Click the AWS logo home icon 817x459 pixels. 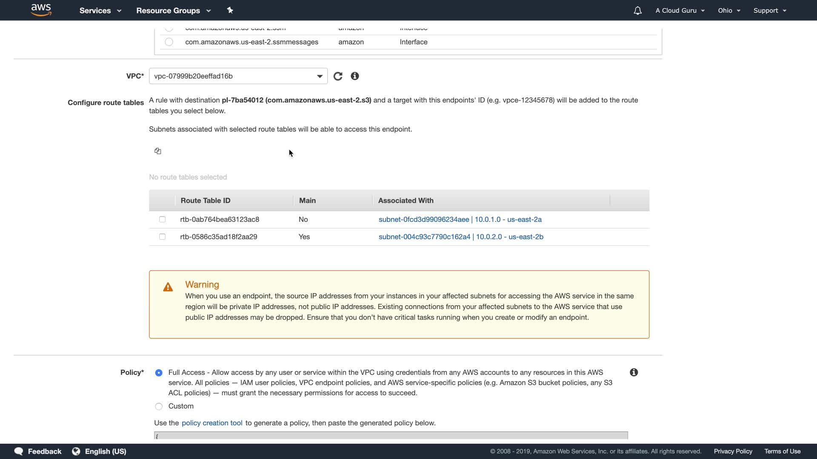[x=41, y=10]
